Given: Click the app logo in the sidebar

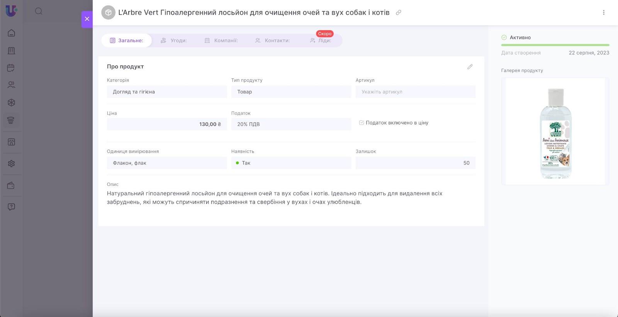Looking at the screenshot, I should [11, 10].
